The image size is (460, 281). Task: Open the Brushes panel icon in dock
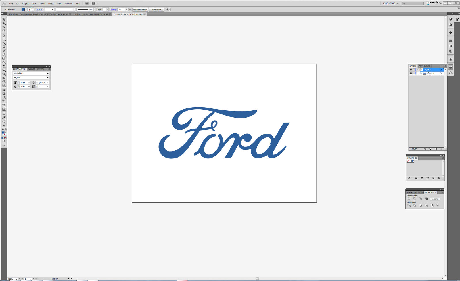point(457,19)
